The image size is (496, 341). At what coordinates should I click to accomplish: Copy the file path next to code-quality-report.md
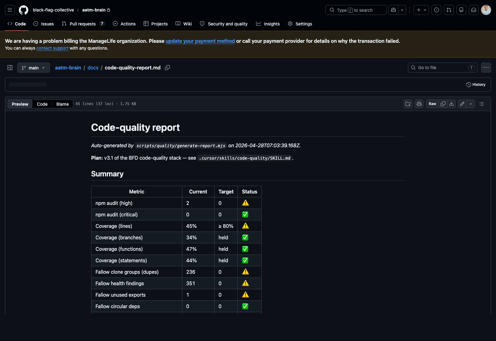[x=167, y=68]
